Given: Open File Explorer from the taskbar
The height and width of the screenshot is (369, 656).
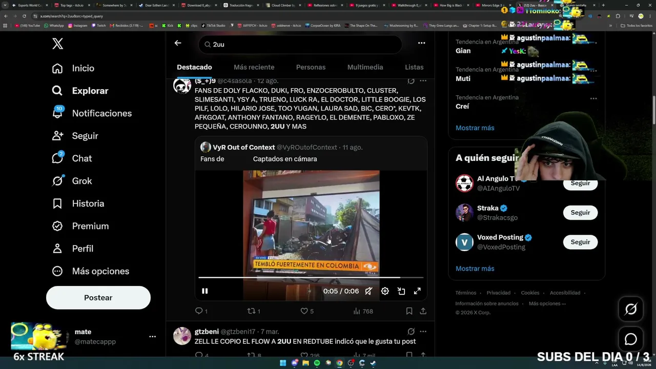Looking at the screenshot, I should (305, 363).
